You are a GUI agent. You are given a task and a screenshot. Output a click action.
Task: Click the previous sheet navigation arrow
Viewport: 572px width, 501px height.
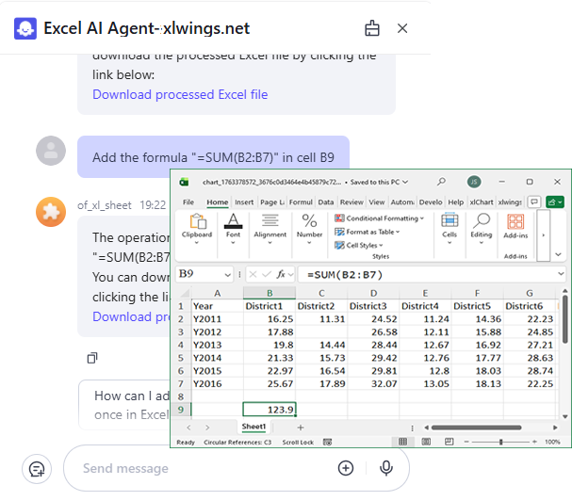pyautogui.click(x=188, y=428)
